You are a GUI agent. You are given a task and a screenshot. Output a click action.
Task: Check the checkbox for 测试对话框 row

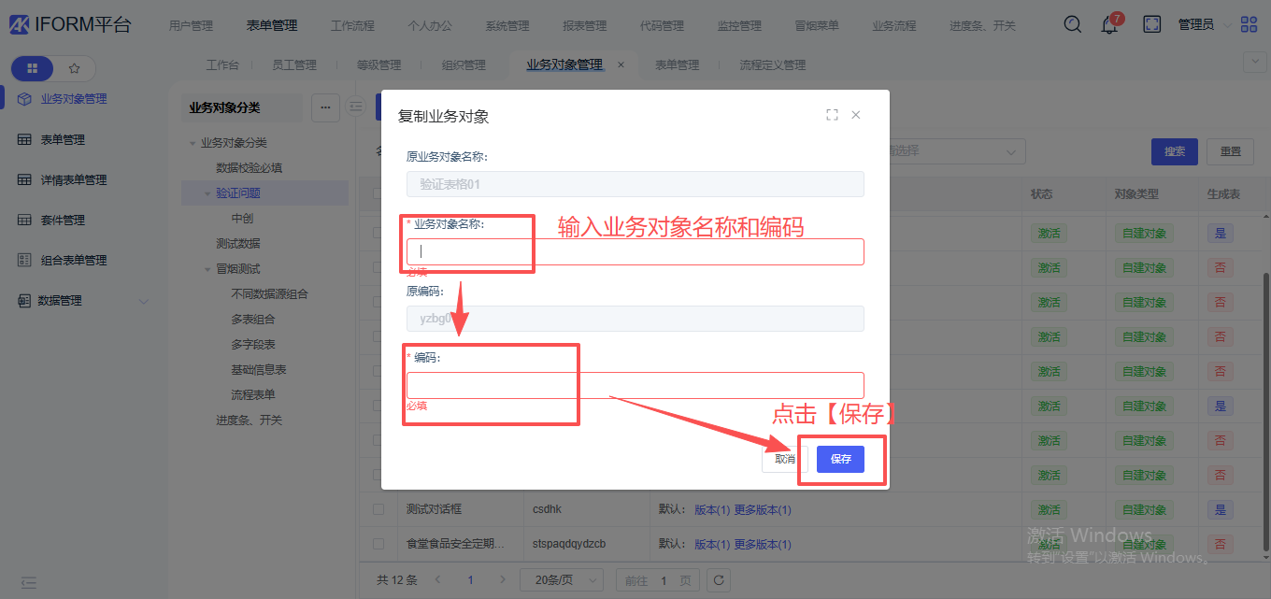(378, 509)
